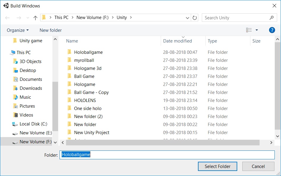
Task: Select the New folder (2) entry
Action: click(88, 117)
